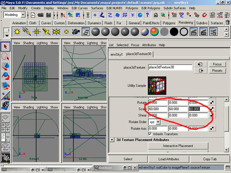Open the top view Shading menu
Image resolution: width=231 pixels, height=173 pixels.
[x=28, y=43]
